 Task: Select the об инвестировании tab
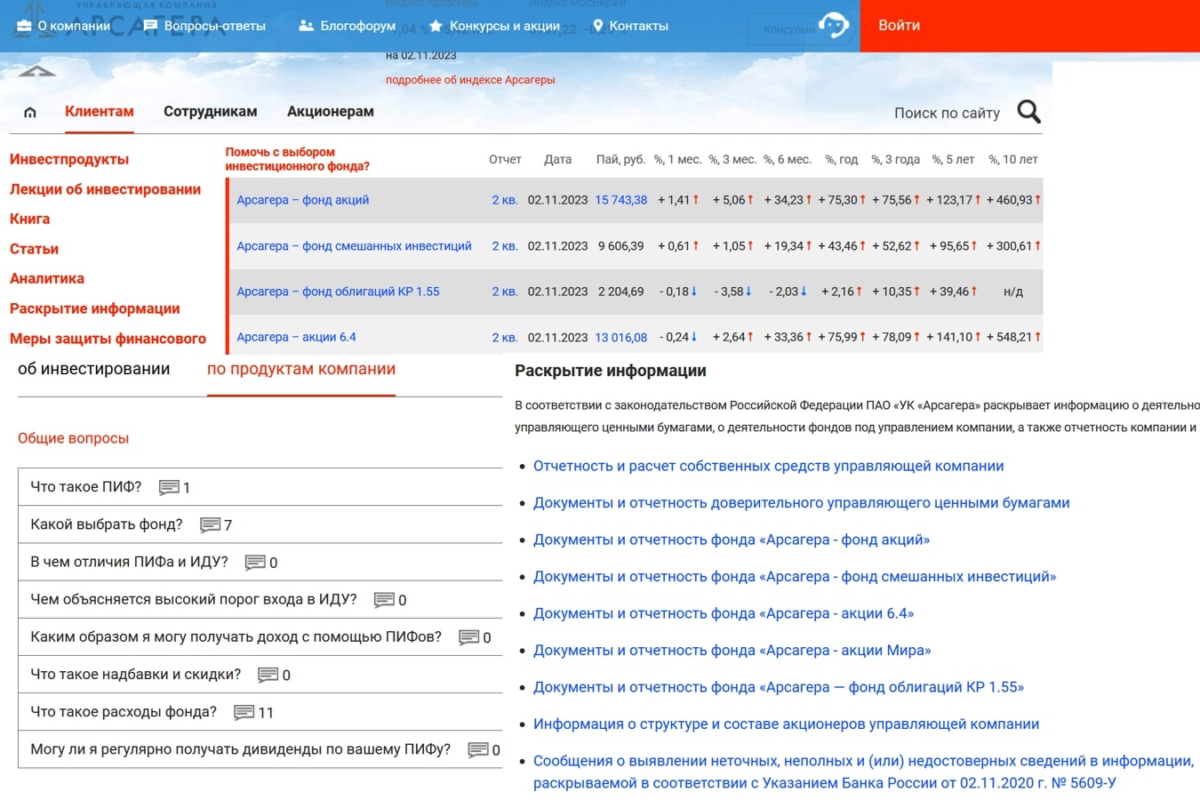(93, 369)
